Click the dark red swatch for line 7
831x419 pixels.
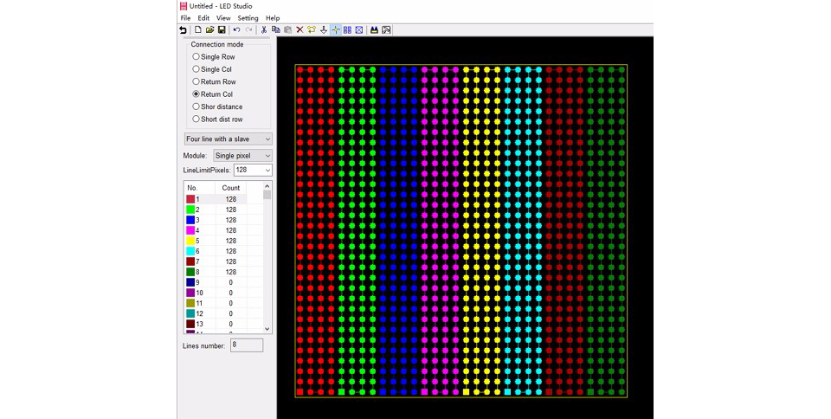click(x=190, y=261)
